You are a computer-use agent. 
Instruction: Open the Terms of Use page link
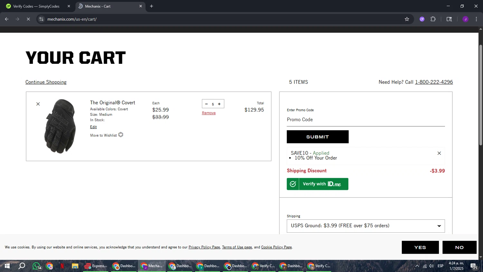coord(237,247)
